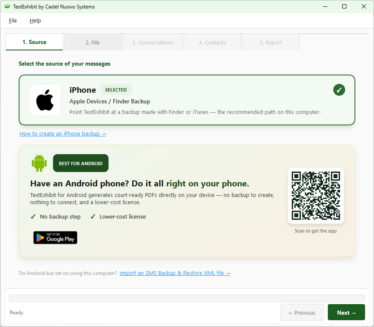
Task: Click the progress bar at bottom
Action: (x=187, y=298)
